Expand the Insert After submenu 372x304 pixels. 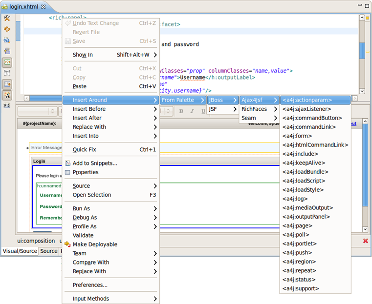111,118
